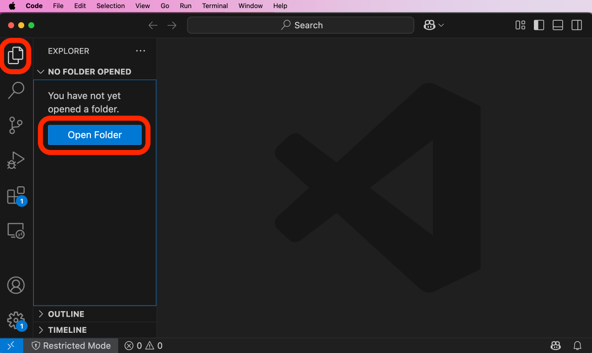The width and height of the screenshot is (592, 353).
Task: Open Source Control view
Action: [x=16, y=125]
